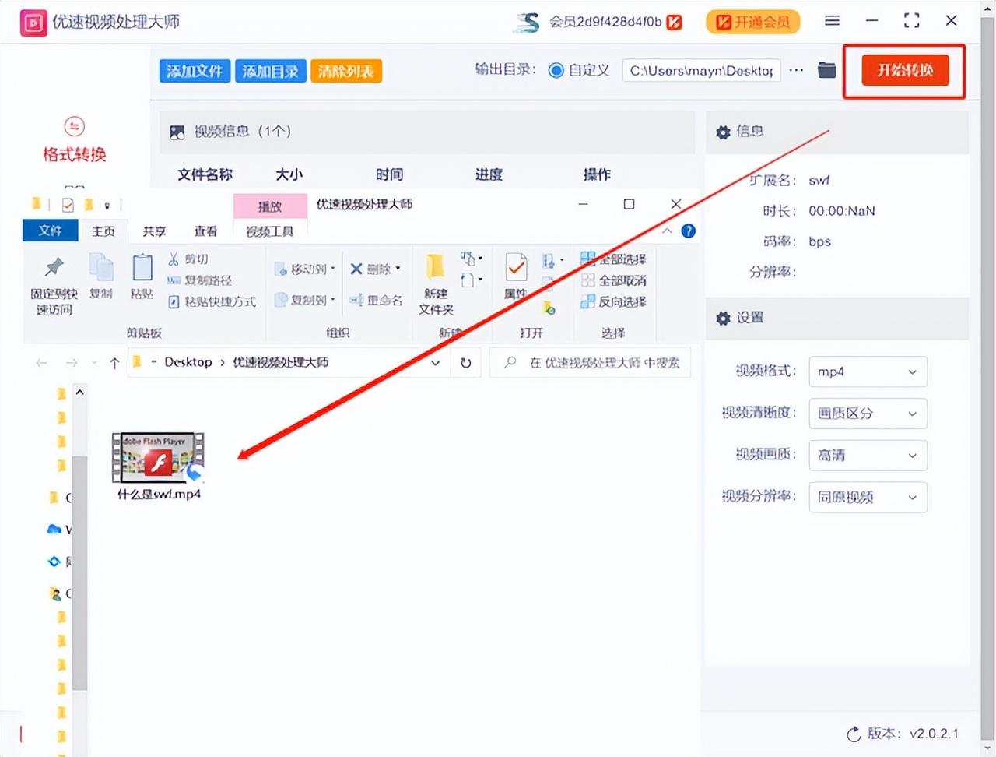Click the blue help question mark icon

688,231
